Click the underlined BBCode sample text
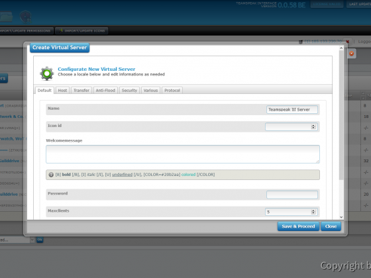The width and height of the screenshot is (371, 278). [x=122, y=175]
